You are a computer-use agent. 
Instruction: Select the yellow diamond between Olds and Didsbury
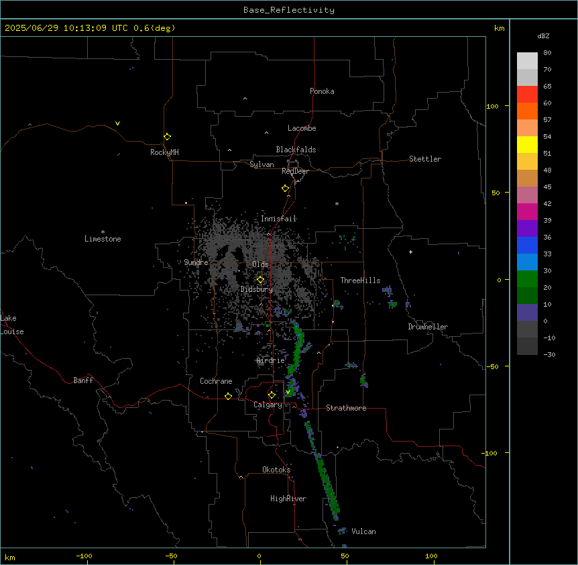pos(260,280)
